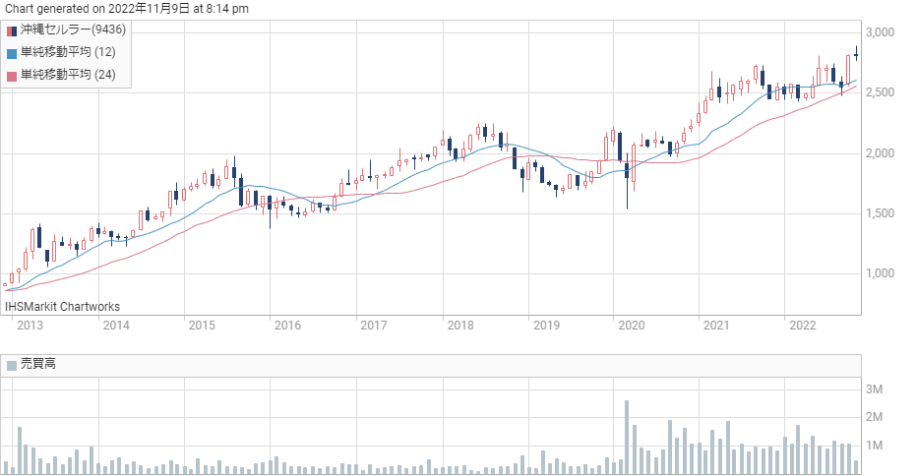The image size is (917, 476).
Task: Select the 単純移動平均 (12) legend label
Action: click(68, 52)
